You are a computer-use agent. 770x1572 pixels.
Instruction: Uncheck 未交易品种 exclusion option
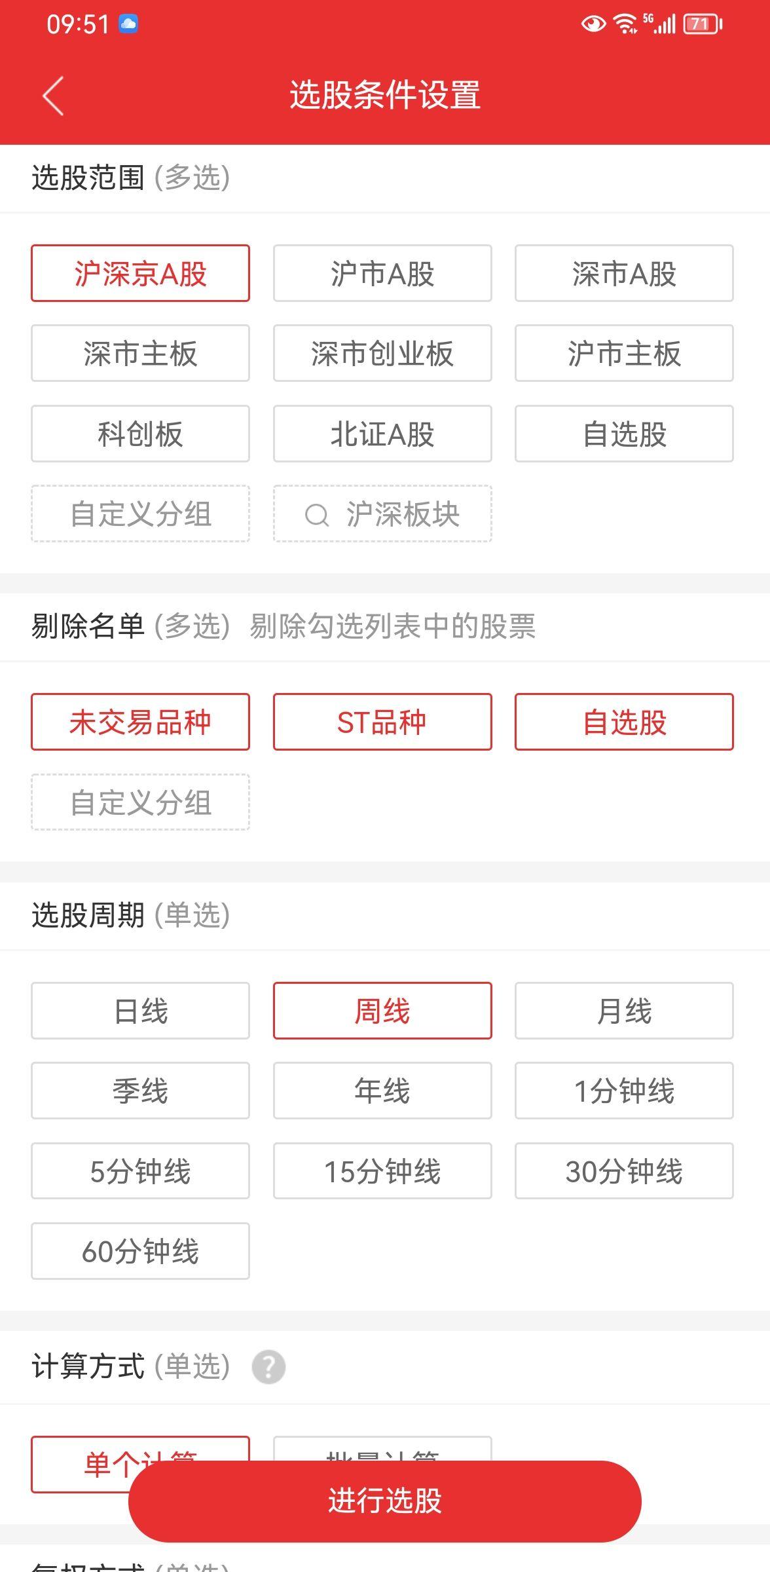[x=140, y=722]
